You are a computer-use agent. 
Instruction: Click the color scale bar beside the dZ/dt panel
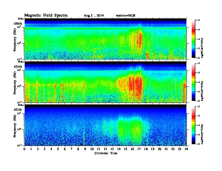pos(193,125)
